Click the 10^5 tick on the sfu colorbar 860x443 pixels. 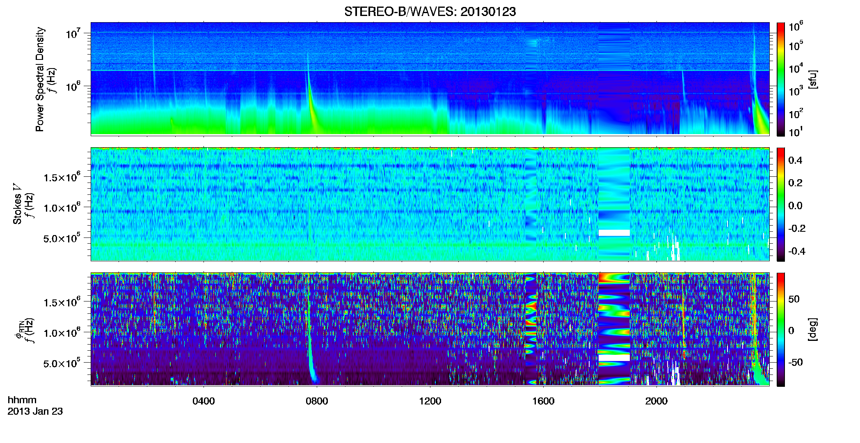coord(796,45)
